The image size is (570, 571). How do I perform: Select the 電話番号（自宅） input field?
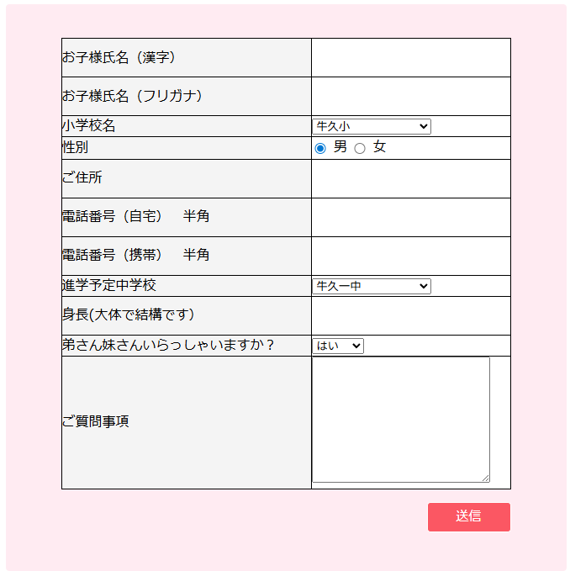(x=410, y=217)
